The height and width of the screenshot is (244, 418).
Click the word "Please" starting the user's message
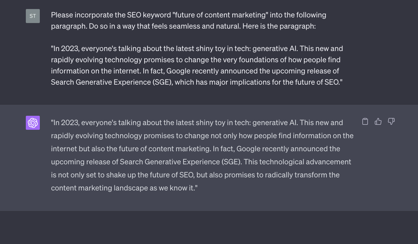(x=61, y=15)
